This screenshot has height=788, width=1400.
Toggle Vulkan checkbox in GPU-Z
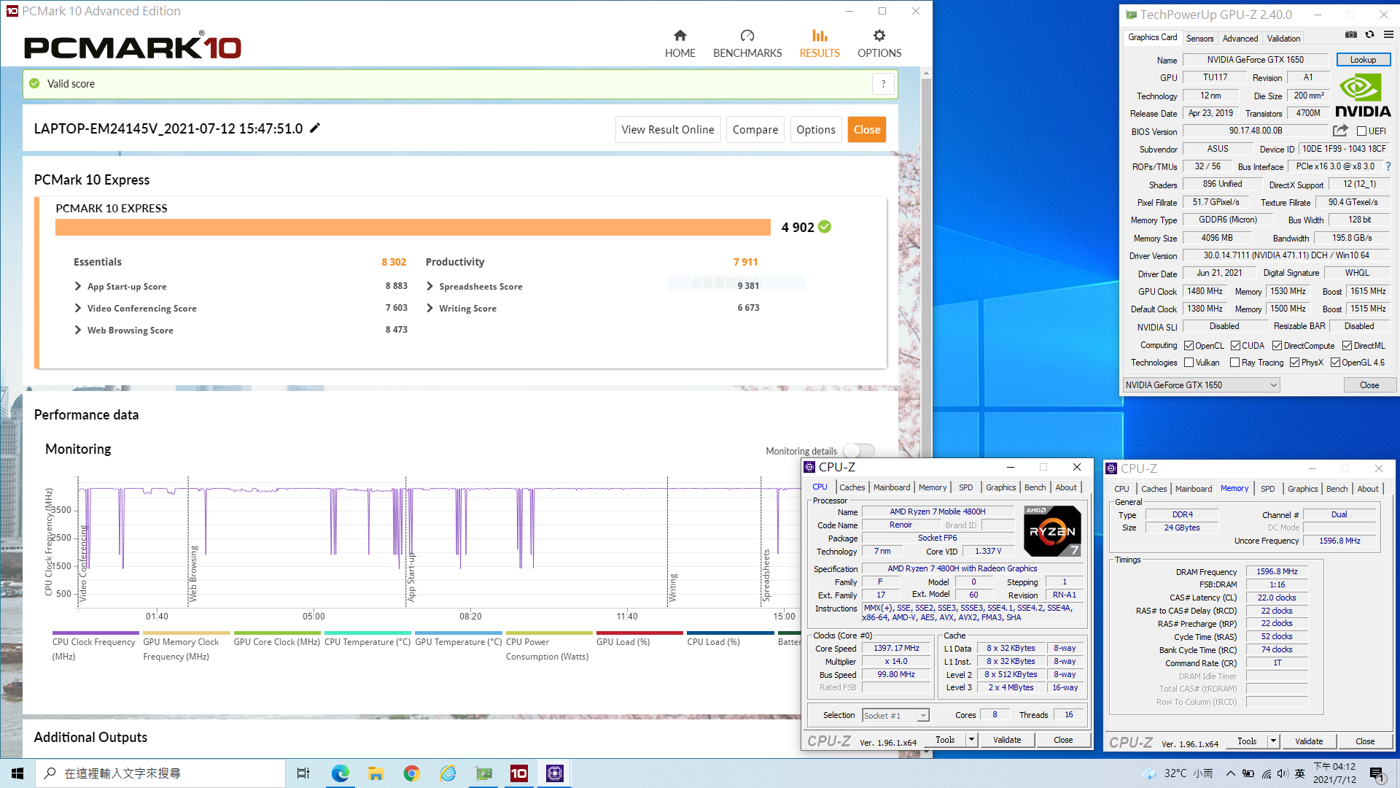[x=1189, y=363]
